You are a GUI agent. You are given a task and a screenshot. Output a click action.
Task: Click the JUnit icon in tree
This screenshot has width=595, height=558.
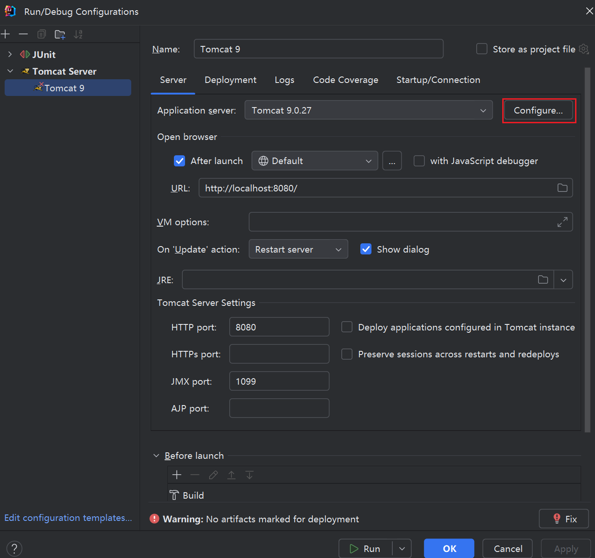pyautogui.click(x=25, y=54)
